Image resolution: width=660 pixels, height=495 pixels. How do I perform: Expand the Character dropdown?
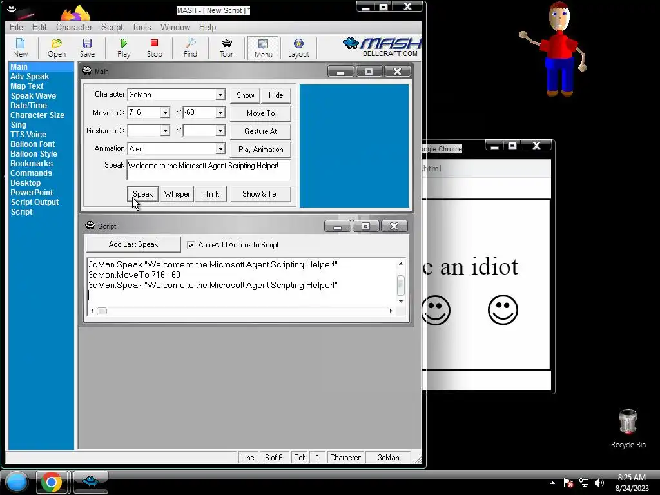[x=220, y=95]
